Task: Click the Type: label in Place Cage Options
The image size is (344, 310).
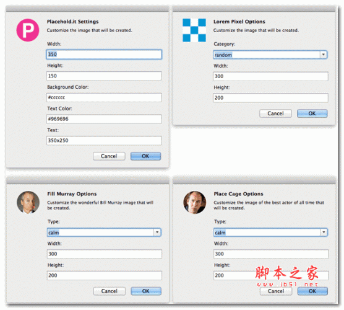Action: pyautogui.click(x=220, y=221)
